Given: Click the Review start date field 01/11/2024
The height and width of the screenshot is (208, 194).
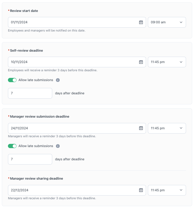Looking at the screenshot, I should tap(72, 22).
